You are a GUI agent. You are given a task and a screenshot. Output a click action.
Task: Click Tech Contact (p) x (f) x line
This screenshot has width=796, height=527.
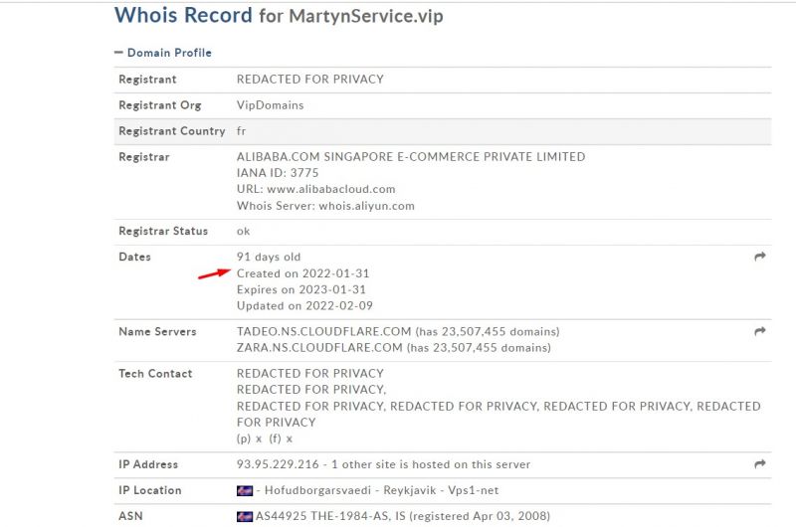point(265,439)
